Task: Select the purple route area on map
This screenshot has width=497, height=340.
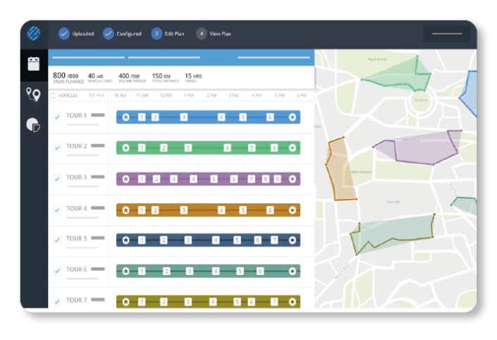Action: point(416,147)
